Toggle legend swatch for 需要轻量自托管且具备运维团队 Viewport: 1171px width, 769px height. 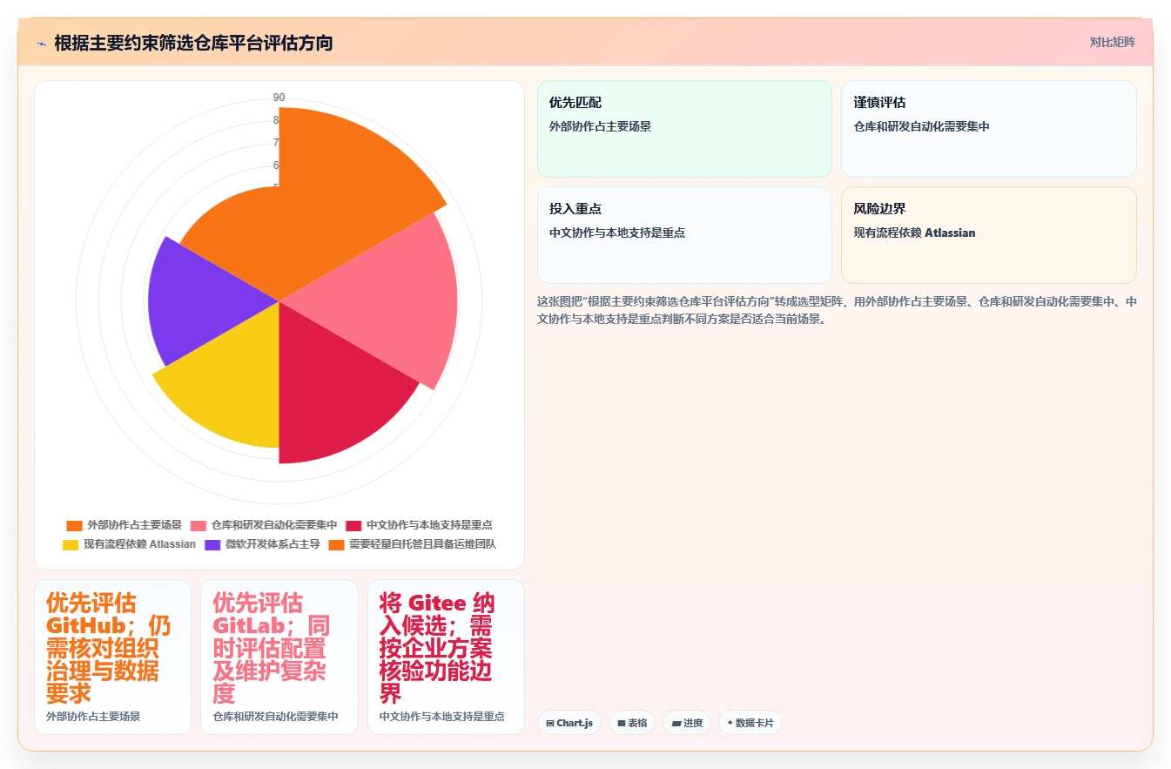pyautogui.click(x=337, y=544)
